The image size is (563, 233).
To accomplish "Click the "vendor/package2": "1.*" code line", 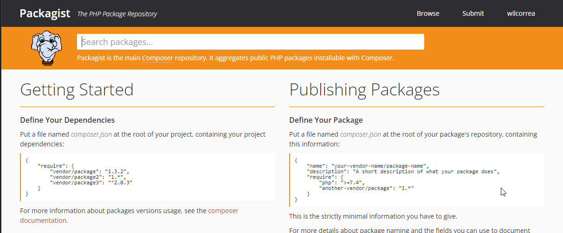I will [x=89, y=177].
